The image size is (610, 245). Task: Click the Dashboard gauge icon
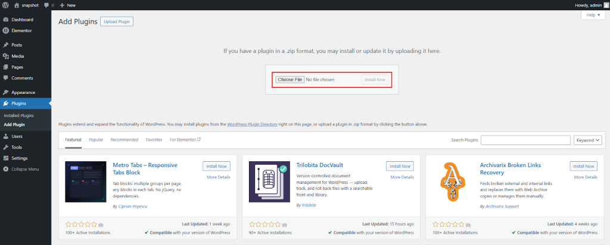pyautogui.click(x=6, y=20)
